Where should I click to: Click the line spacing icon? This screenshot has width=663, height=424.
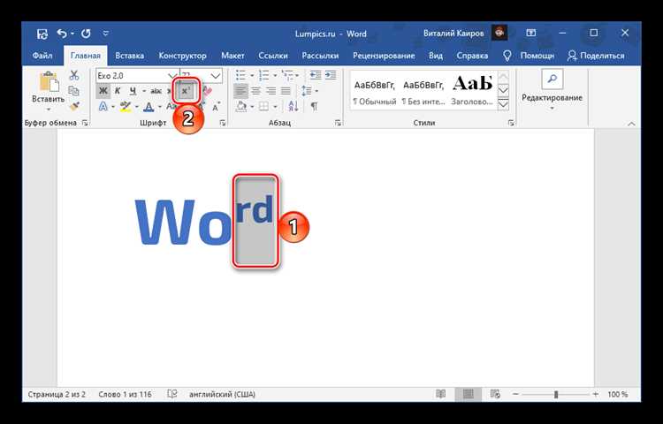click(306, 91)
